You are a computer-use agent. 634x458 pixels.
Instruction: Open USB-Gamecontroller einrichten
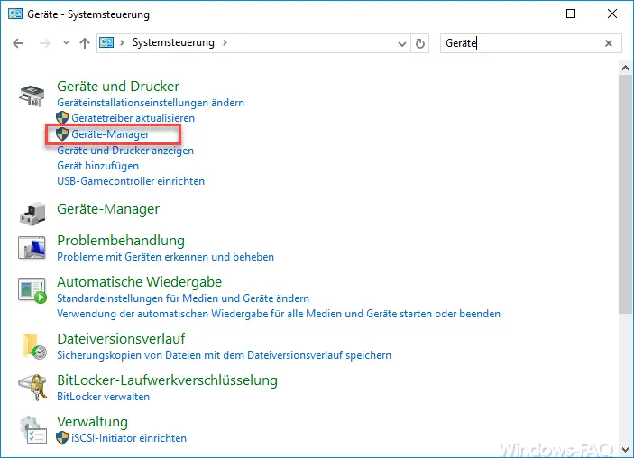coord(131,181)
